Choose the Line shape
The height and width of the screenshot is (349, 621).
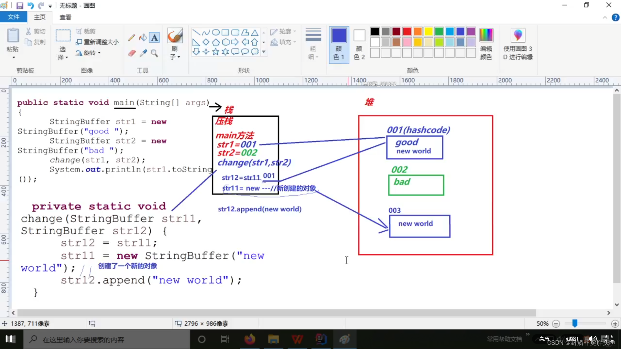tap(196, 32)
